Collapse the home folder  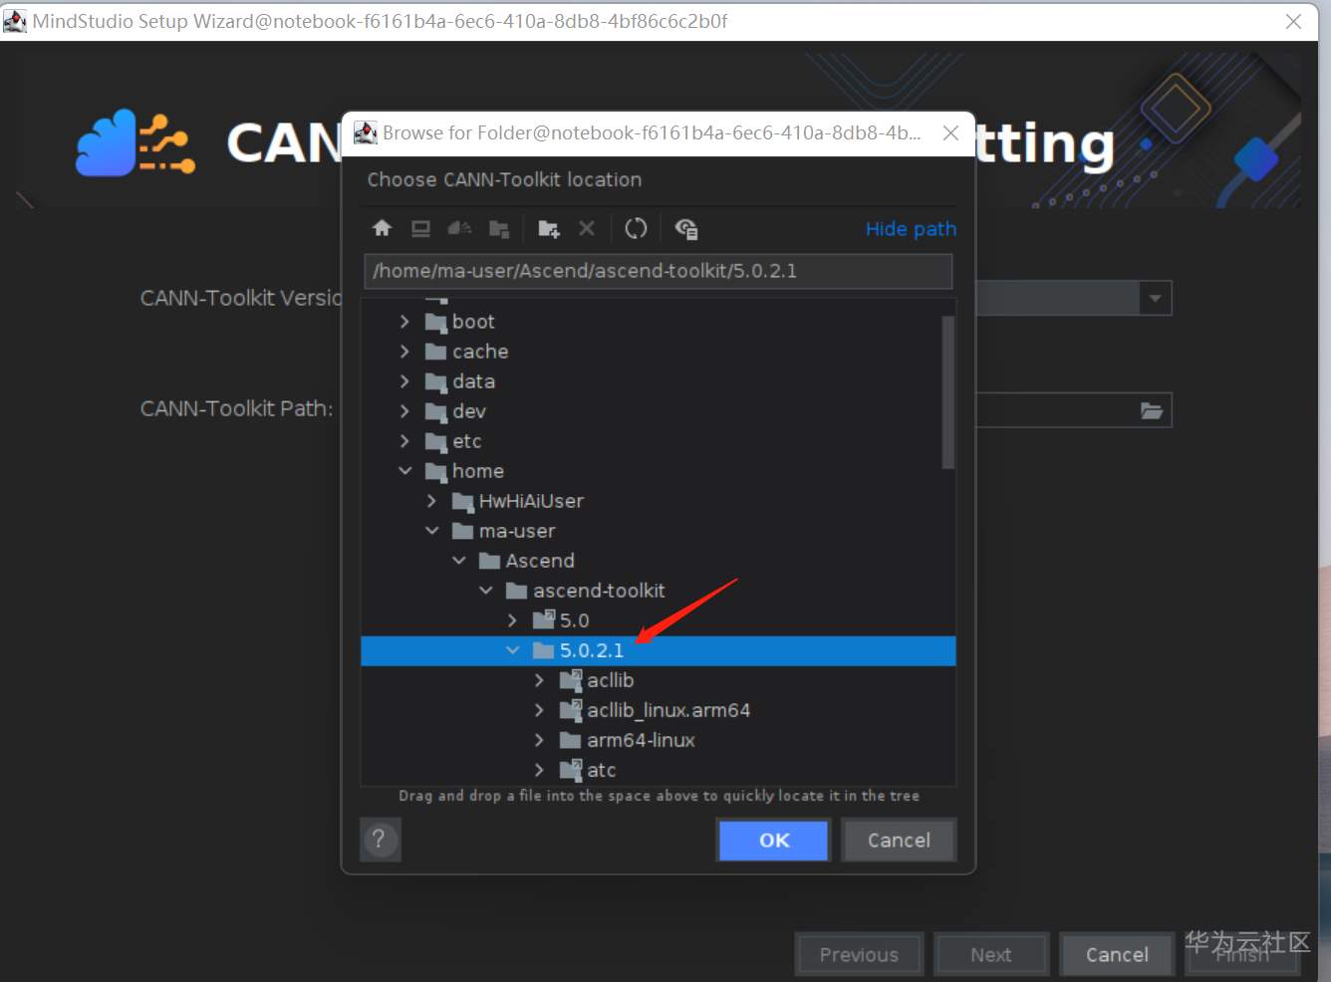click(x=404, y=471)
